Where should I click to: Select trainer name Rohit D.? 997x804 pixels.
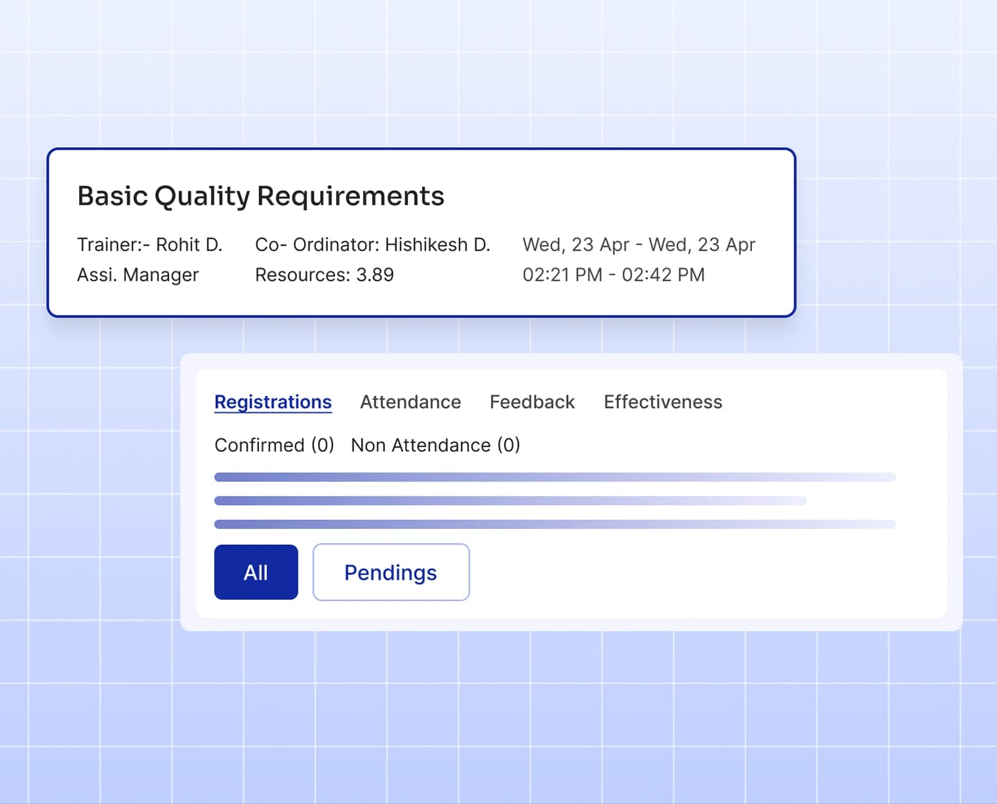150,244
